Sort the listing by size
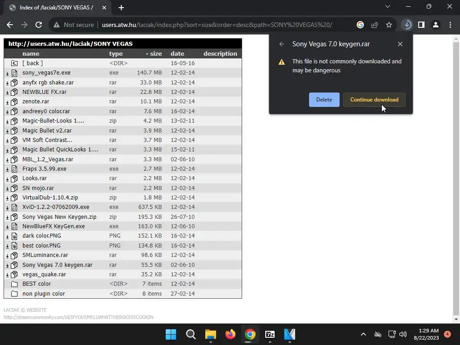 [154, 54]
